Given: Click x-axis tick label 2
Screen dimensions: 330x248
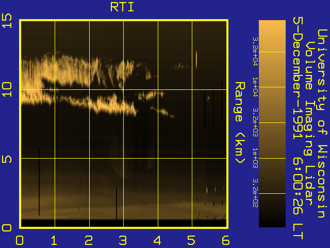Looking at the screenshot, I should pyautogui.click(x=88, y=240).
